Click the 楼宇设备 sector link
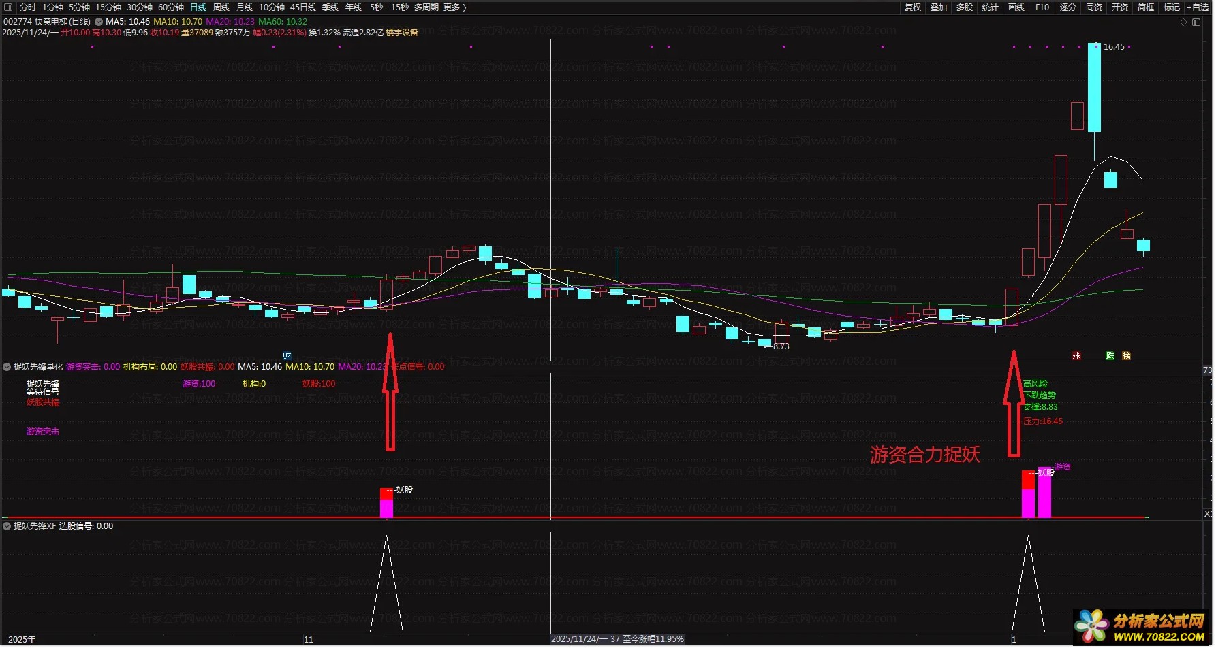 (x=402, y=33)
